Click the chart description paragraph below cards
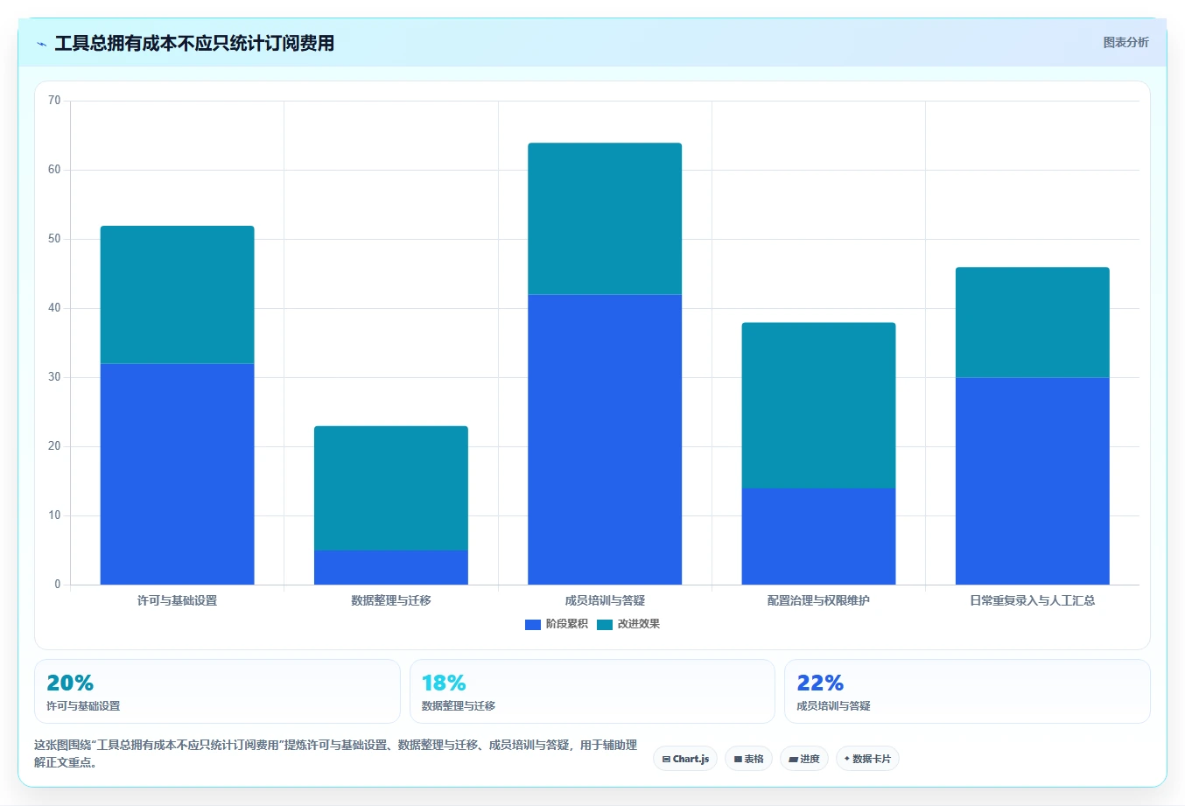The image size is (1185, 806). coord(336,753)
